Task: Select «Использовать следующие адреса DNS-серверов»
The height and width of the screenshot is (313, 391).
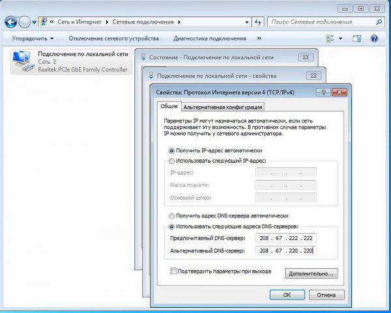Action: click(x=233, y=226)
